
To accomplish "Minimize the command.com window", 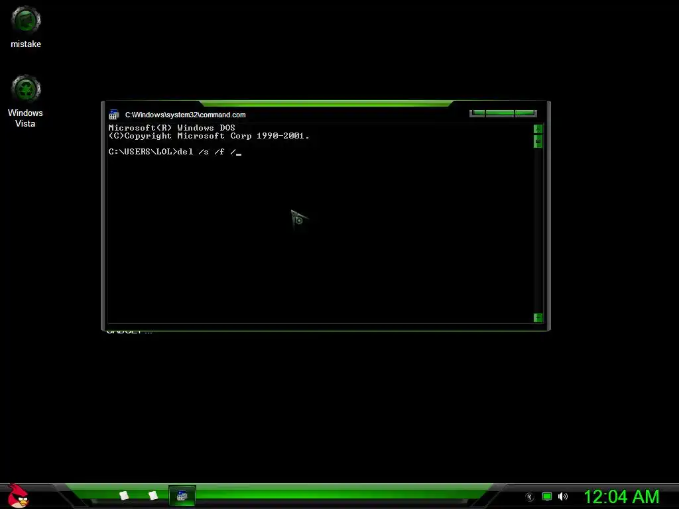I will tap(477, 113).
